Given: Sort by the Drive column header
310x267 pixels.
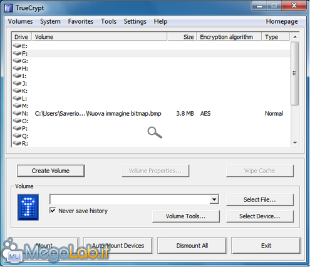Looking at the screenshot, I should pos(21,37).
